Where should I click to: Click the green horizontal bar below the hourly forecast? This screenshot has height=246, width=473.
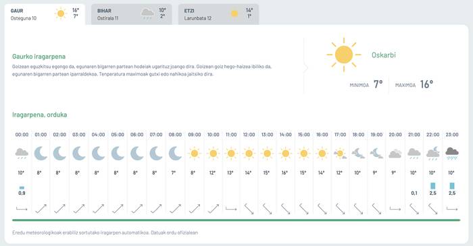(236, 220)
